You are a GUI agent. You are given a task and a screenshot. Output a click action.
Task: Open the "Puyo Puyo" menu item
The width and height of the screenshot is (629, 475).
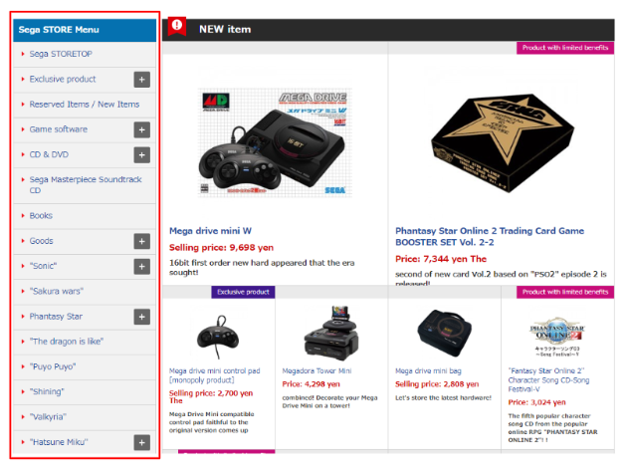53,366
